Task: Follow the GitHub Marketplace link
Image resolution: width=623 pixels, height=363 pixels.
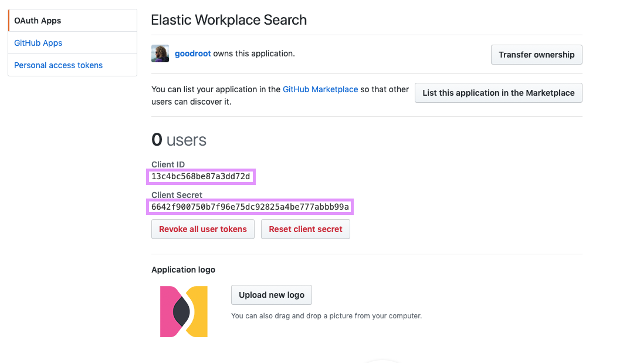Action: [320, 89]
